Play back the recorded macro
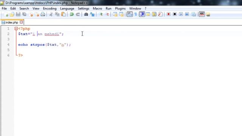The width and height of the screenshot is (242, 136). click(181, 14)
